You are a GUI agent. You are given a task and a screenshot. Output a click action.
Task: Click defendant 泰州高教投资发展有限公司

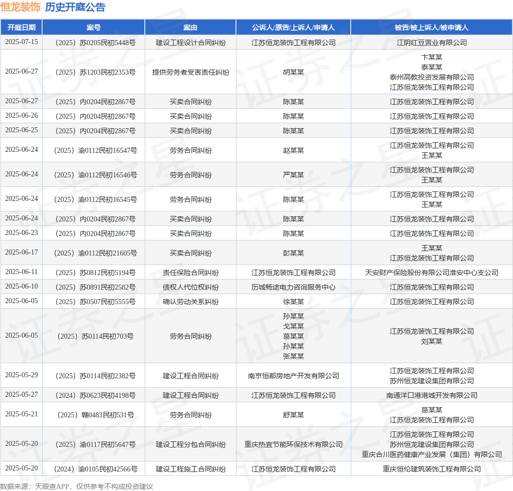(431, 77)
